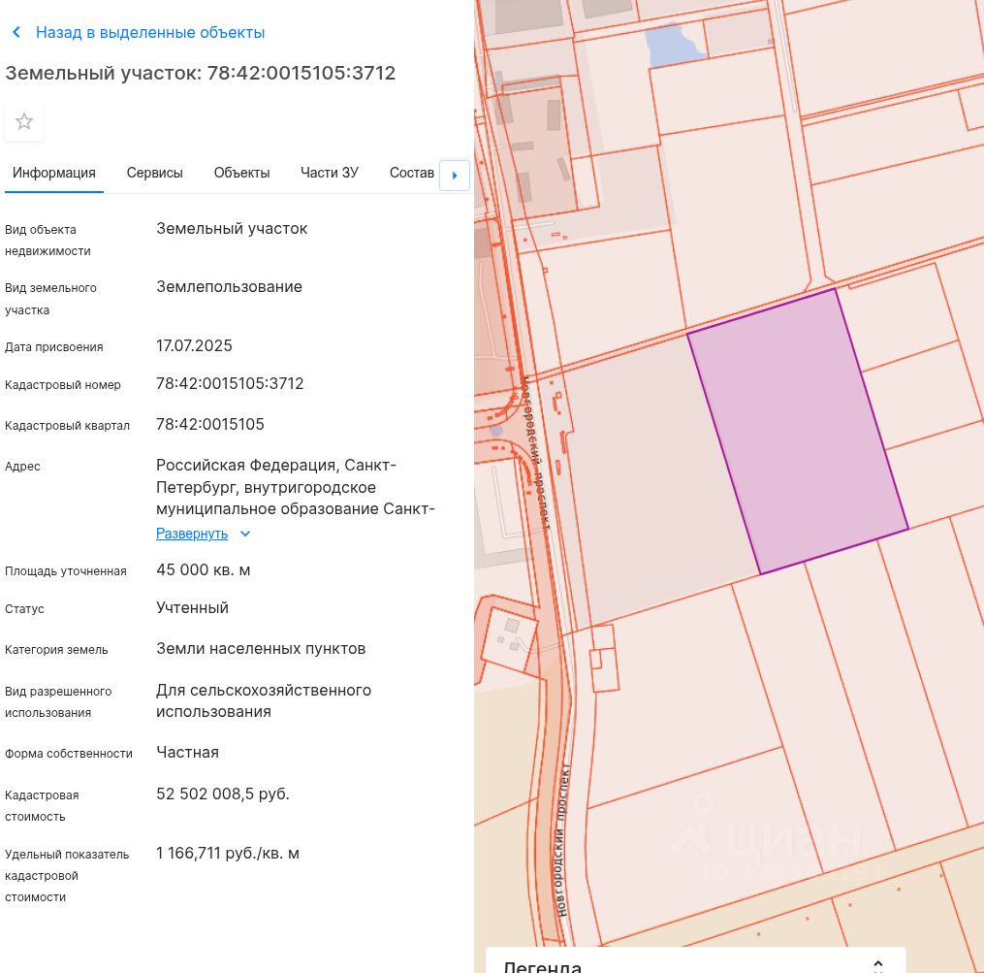Add parcel to favorites with star icon
This screenshot has height=973, width=984.
(x=24, y=122)
